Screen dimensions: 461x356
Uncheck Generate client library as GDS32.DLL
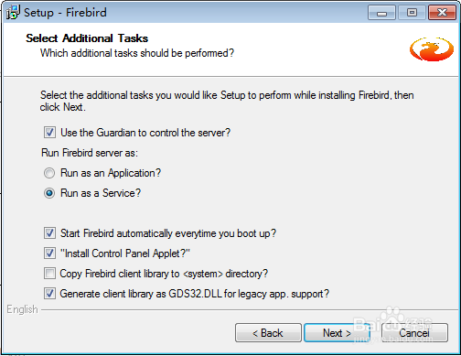(x=49, y=294)
